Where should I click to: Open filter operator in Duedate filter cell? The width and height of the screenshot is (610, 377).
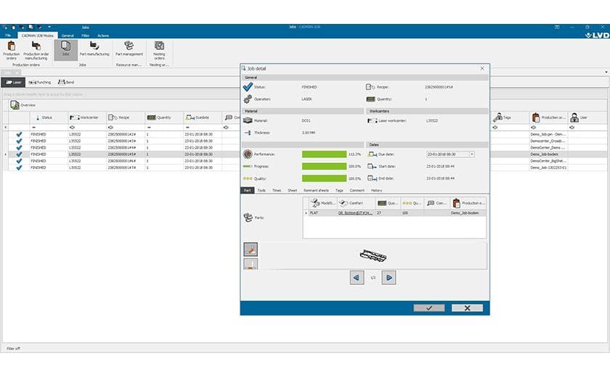click(187, 128)
